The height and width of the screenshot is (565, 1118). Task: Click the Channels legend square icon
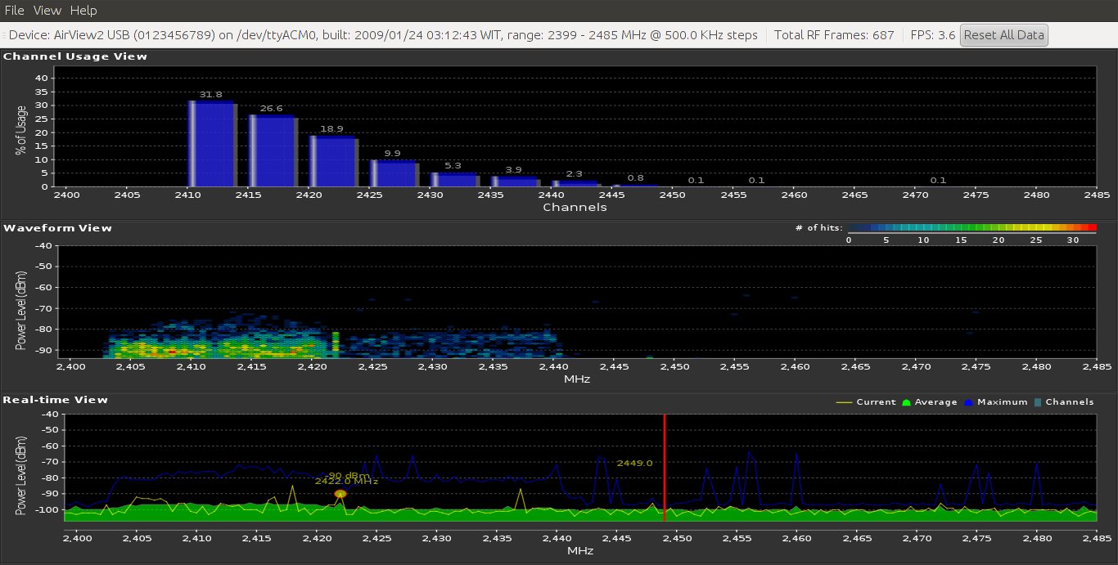(x=1037, y=402)
